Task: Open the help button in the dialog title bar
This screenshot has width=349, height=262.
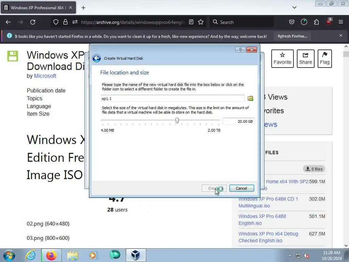Action: tap(240, 49)
